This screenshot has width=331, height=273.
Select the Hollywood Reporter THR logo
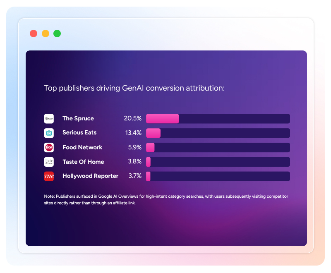pyautogui.click(x=49, y=177)
